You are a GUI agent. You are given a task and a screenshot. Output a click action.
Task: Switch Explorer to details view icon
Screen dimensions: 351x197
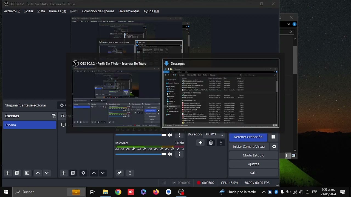(287, 155)
